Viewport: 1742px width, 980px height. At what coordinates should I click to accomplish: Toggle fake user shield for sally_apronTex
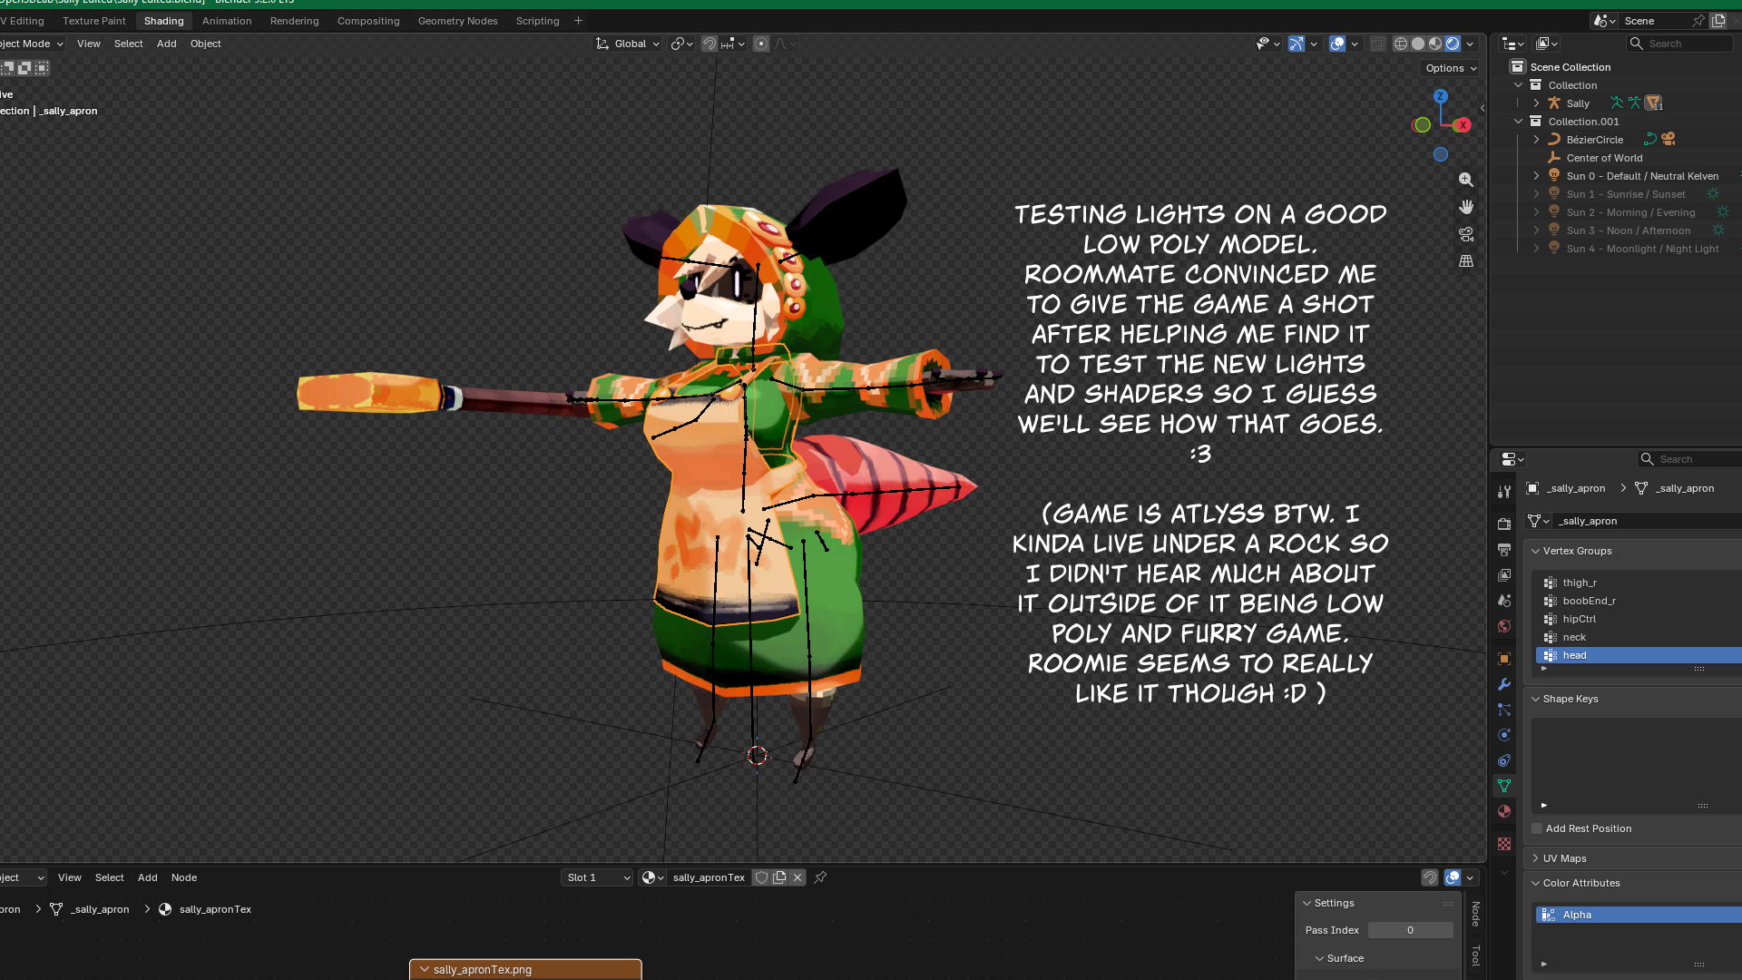pyautogui.click(x=762, y=877)
